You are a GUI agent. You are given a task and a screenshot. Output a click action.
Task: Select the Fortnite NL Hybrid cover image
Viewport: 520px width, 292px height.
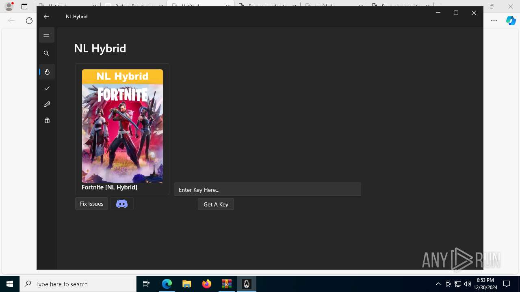coord(122,126)
